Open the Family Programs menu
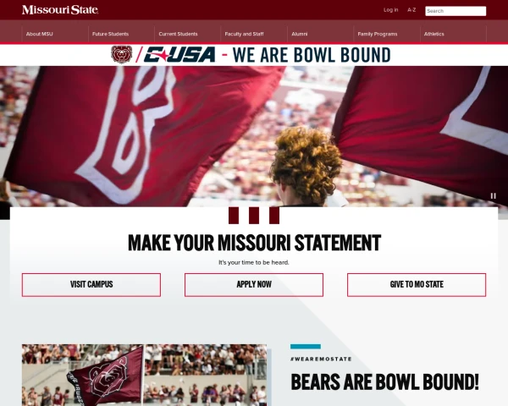Image resolution: width=508 pixels, height=406 pixels. point(378,34)
